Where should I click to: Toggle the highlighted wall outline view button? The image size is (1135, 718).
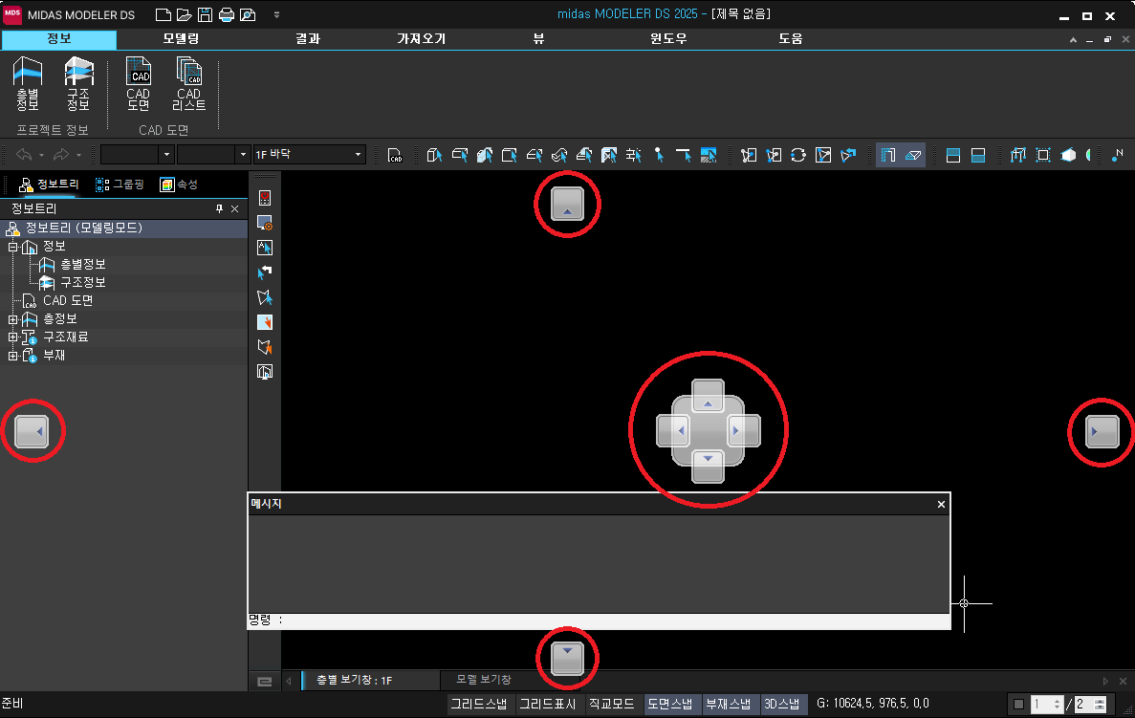point(888,155)
